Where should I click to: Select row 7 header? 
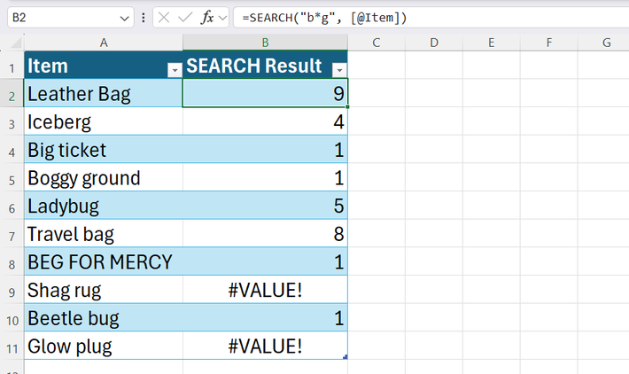pos(12,234)
